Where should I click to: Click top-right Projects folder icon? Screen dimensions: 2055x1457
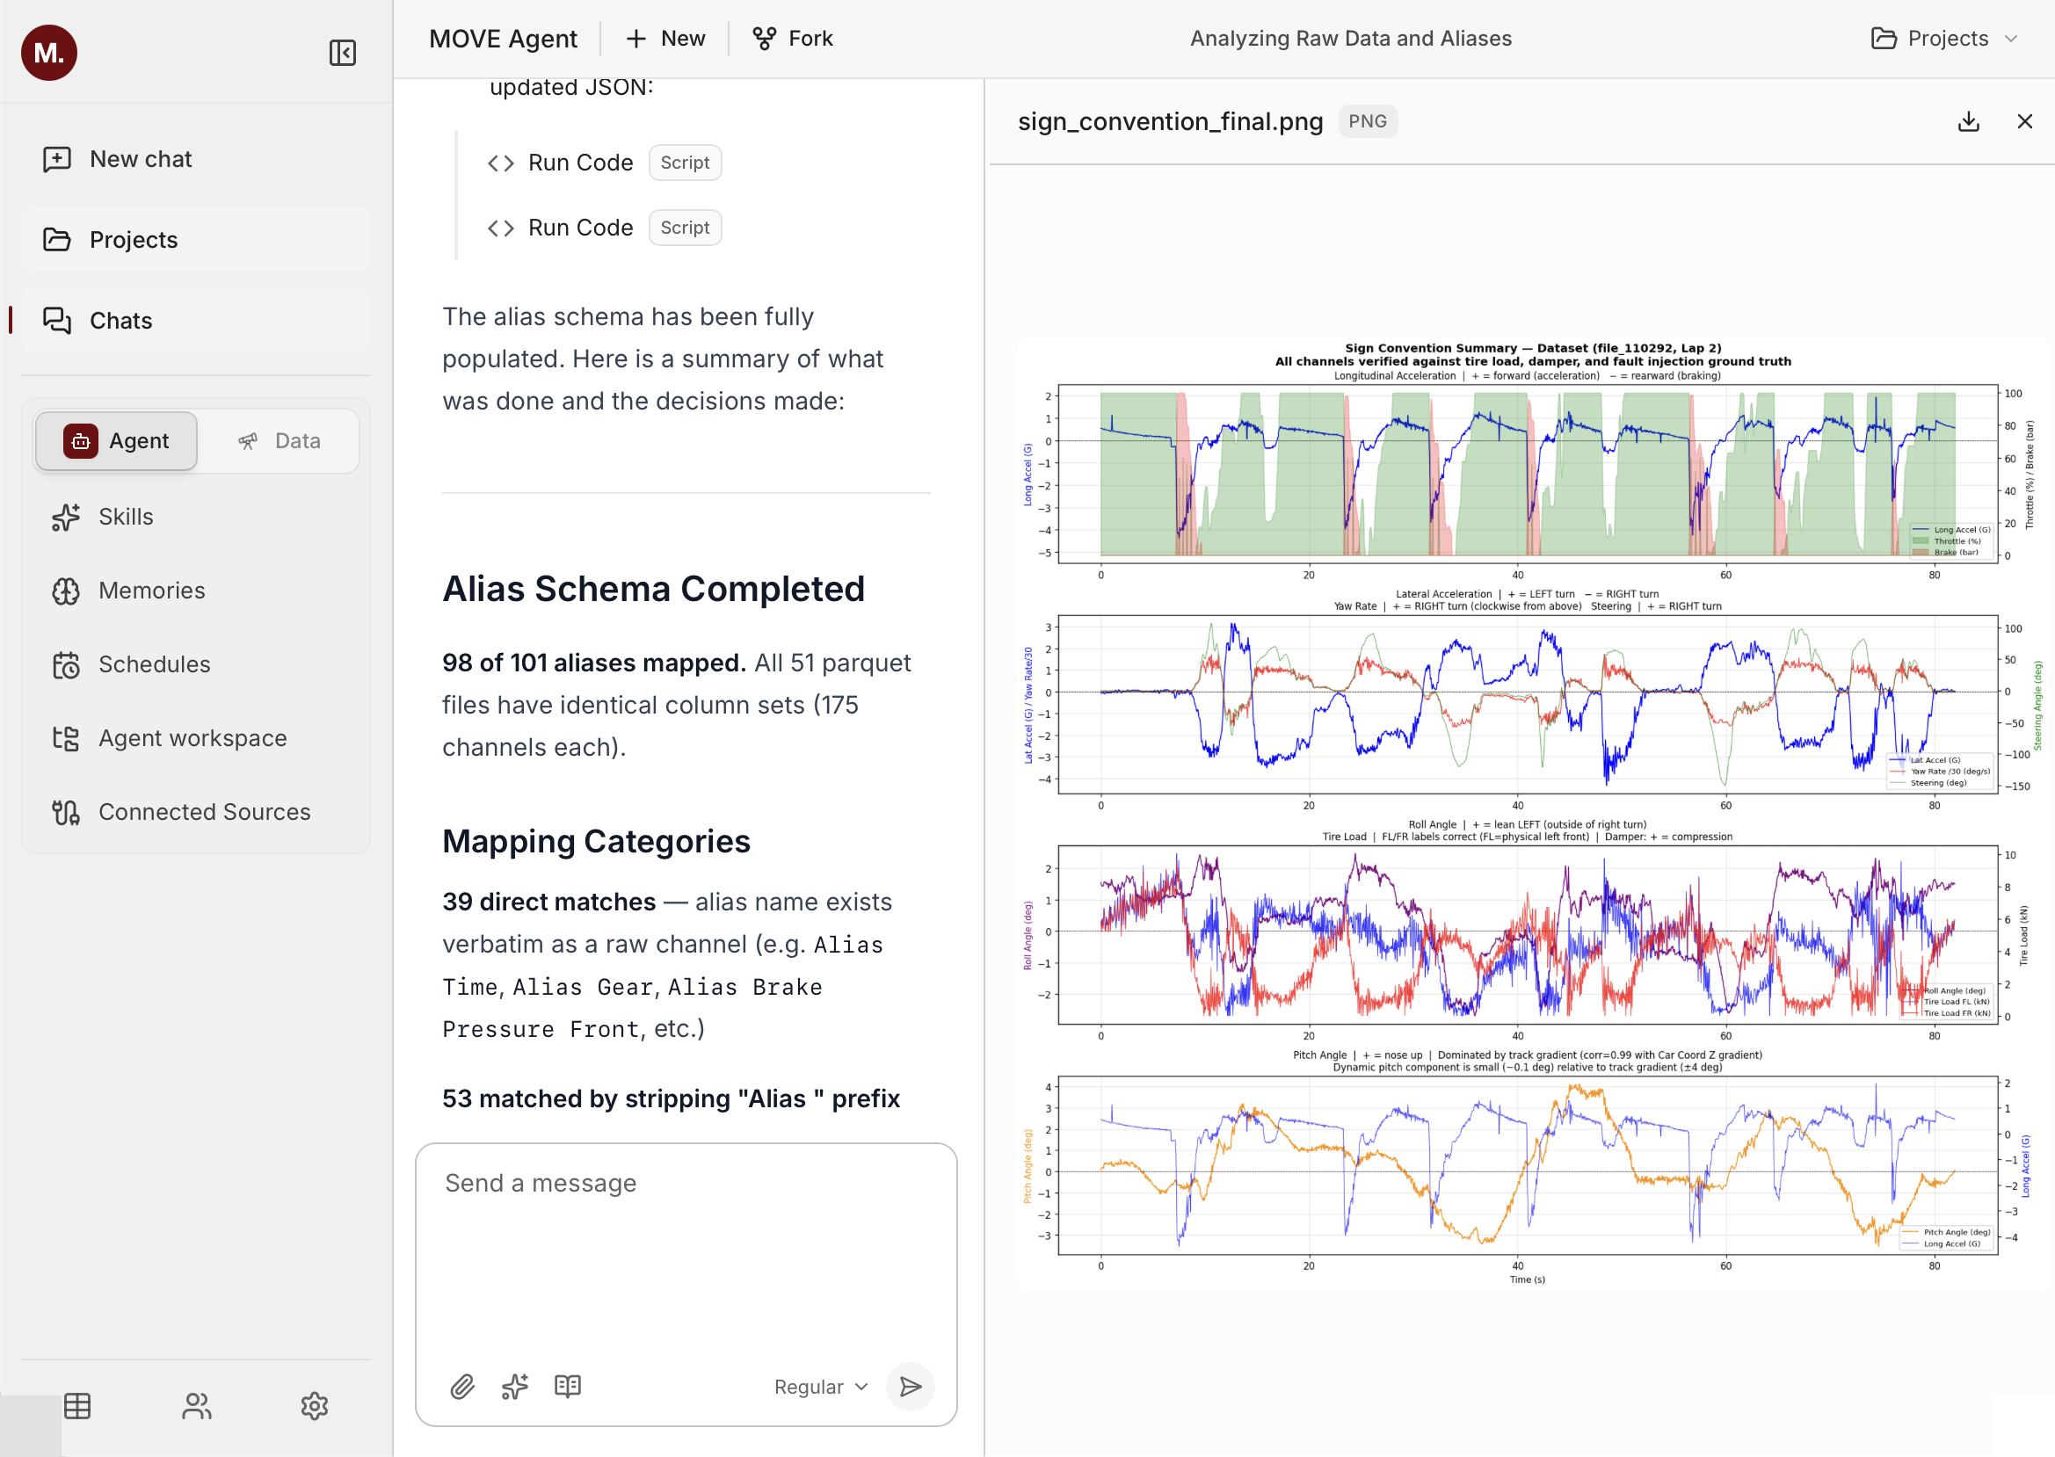(1884, 39)
